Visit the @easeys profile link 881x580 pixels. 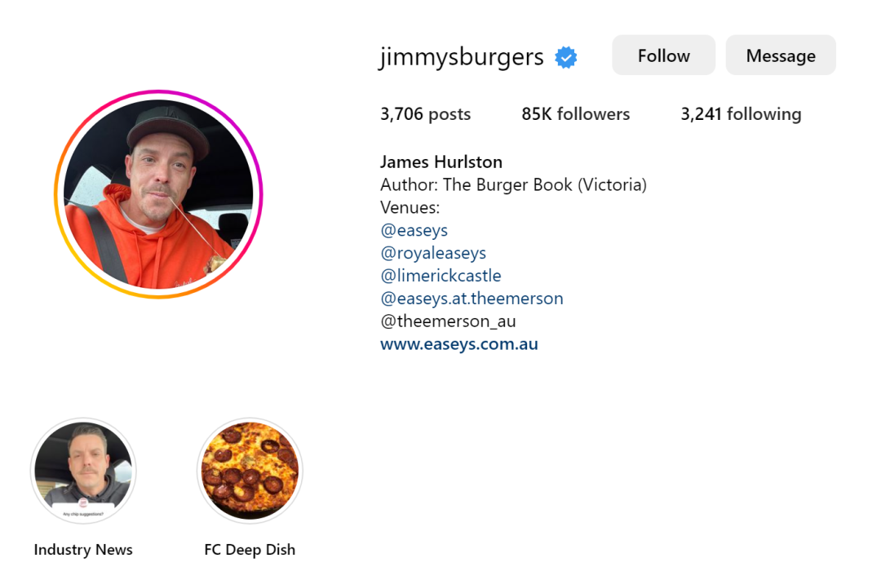[414, 230]
